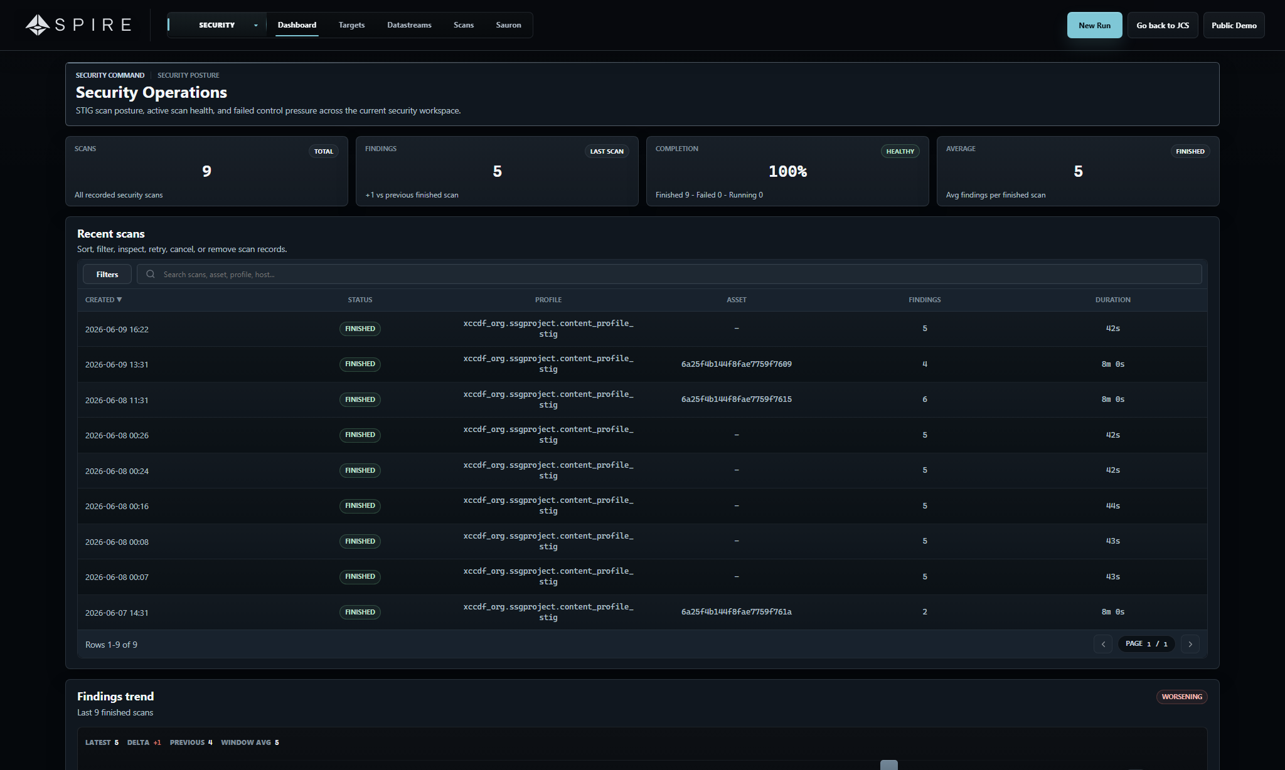Select scan row 2026-06-09 16:22

click(x=642, y=329)
